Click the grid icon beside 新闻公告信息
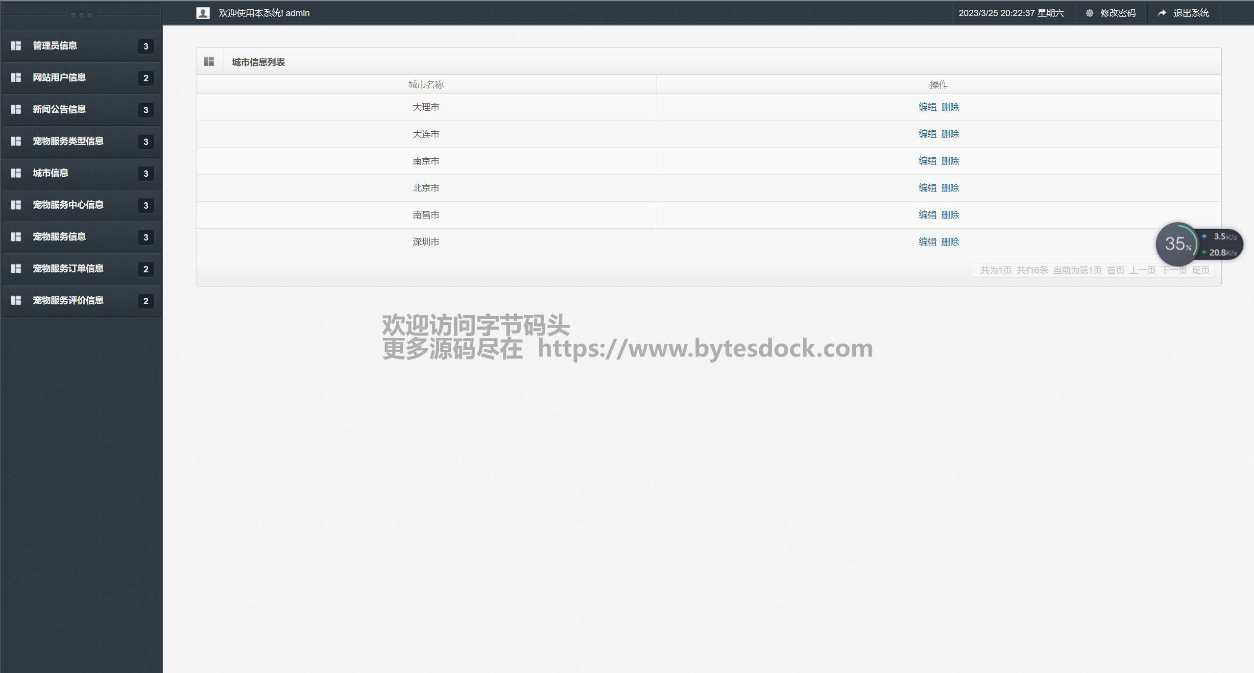1254x673 pixels. 16,109
